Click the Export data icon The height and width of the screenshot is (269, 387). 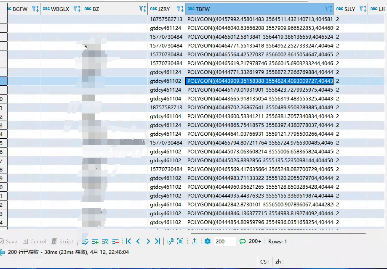pyautogui.click(x=195, y=241)
